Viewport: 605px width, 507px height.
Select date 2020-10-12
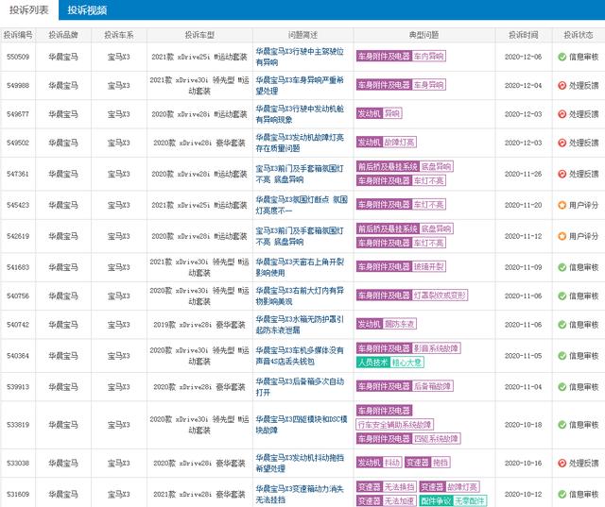point(523,494)
